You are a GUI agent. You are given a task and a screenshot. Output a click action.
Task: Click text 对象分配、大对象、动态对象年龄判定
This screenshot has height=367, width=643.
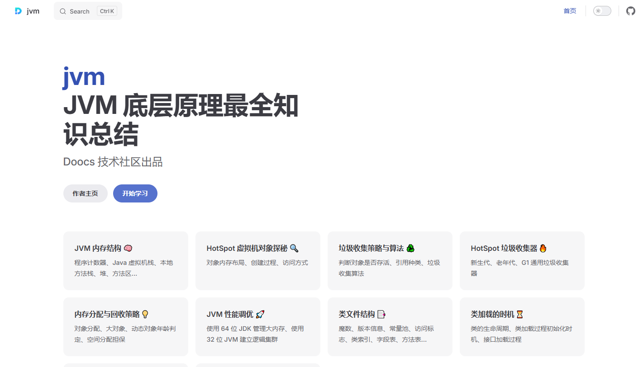click(125, 334)
